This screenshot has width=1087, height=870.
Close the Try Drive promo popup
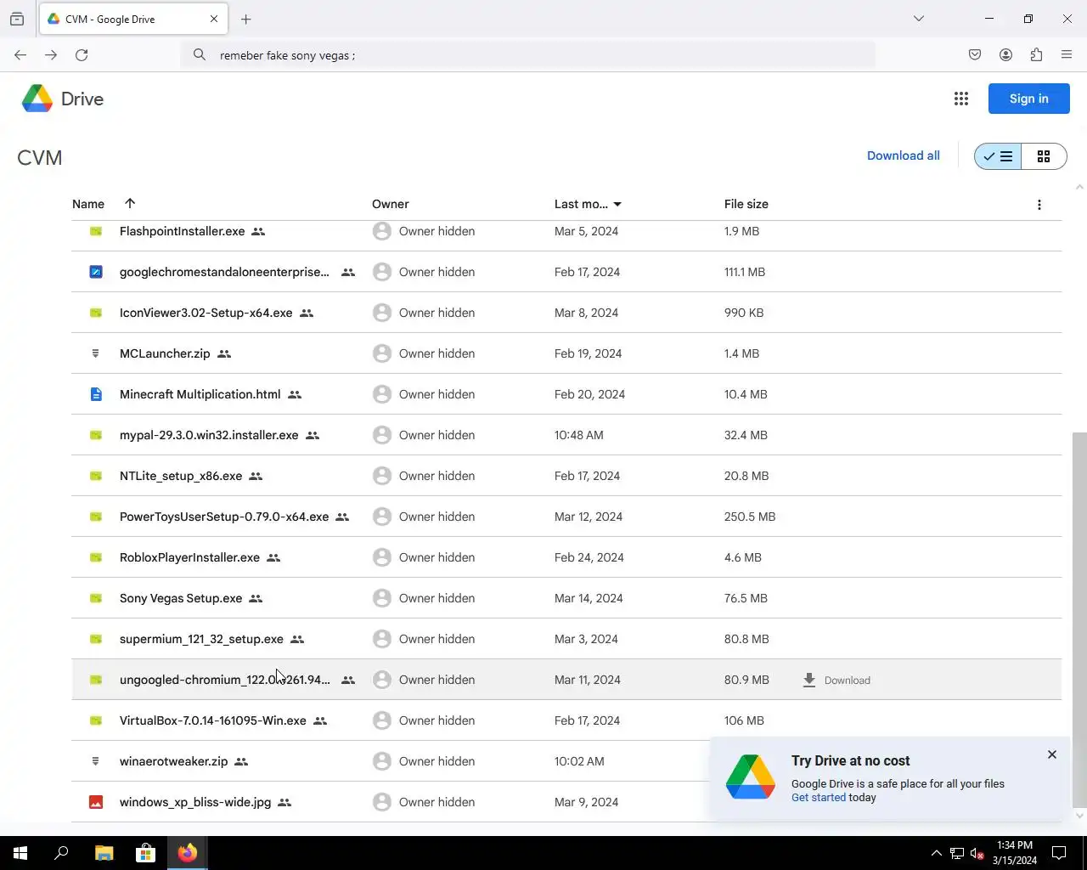click(x=1052, y=754)
